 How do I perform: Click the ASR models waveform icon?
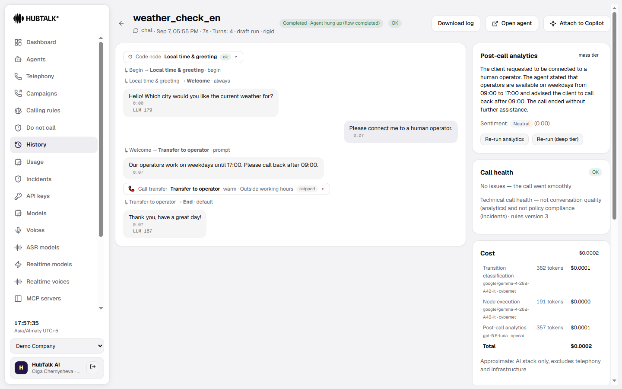click(18, 248)
